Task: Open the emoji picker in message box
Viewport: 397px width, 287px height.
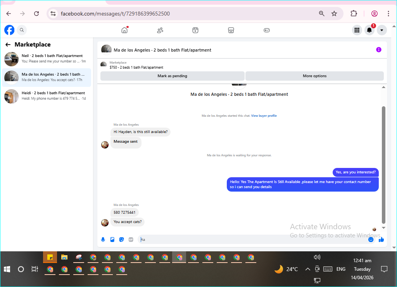Action: pos(371,239)
